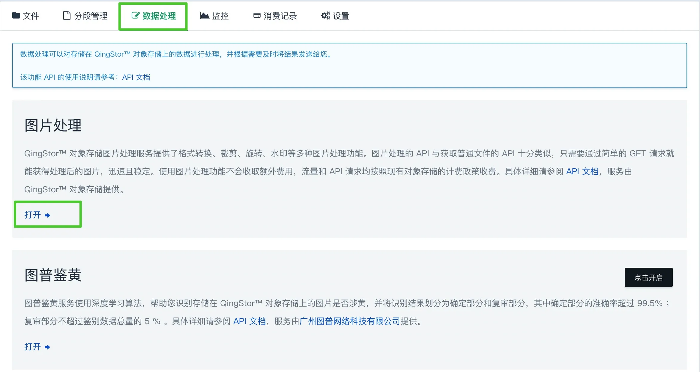Click the edit icon beside 数据处理
Image resolution: width=700 pixels, height=372 pixels.
(x=136, y=15)
